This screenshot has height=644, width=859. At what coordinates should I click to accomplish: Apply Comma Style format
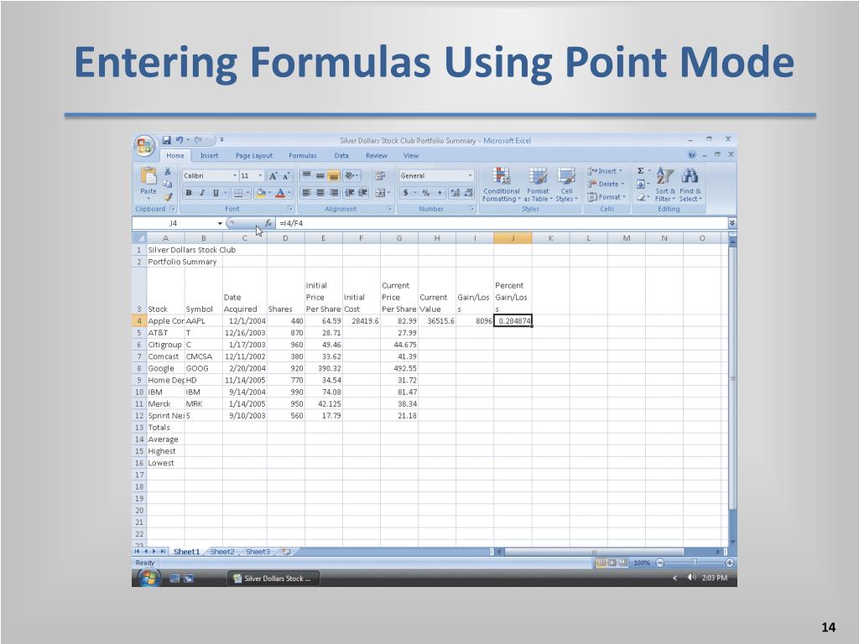[x=440, y=193]
